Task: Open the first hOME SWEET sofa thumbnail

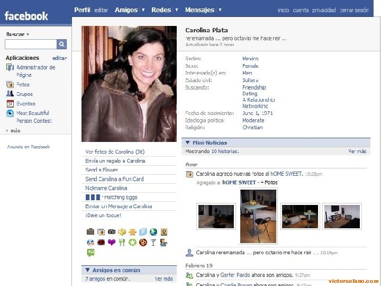Action: pos(216,217)
